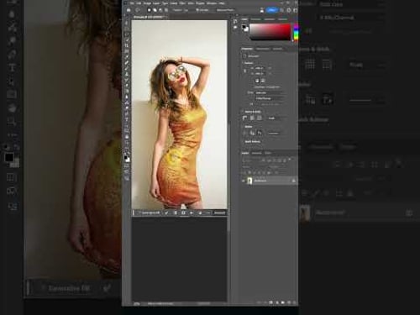Open the Filter menu

[x=182, y=3]
